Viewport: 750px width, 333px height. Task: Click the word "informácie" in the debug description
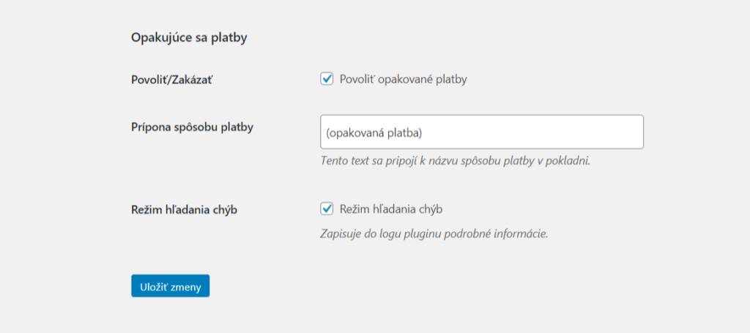tap(521, 234)
